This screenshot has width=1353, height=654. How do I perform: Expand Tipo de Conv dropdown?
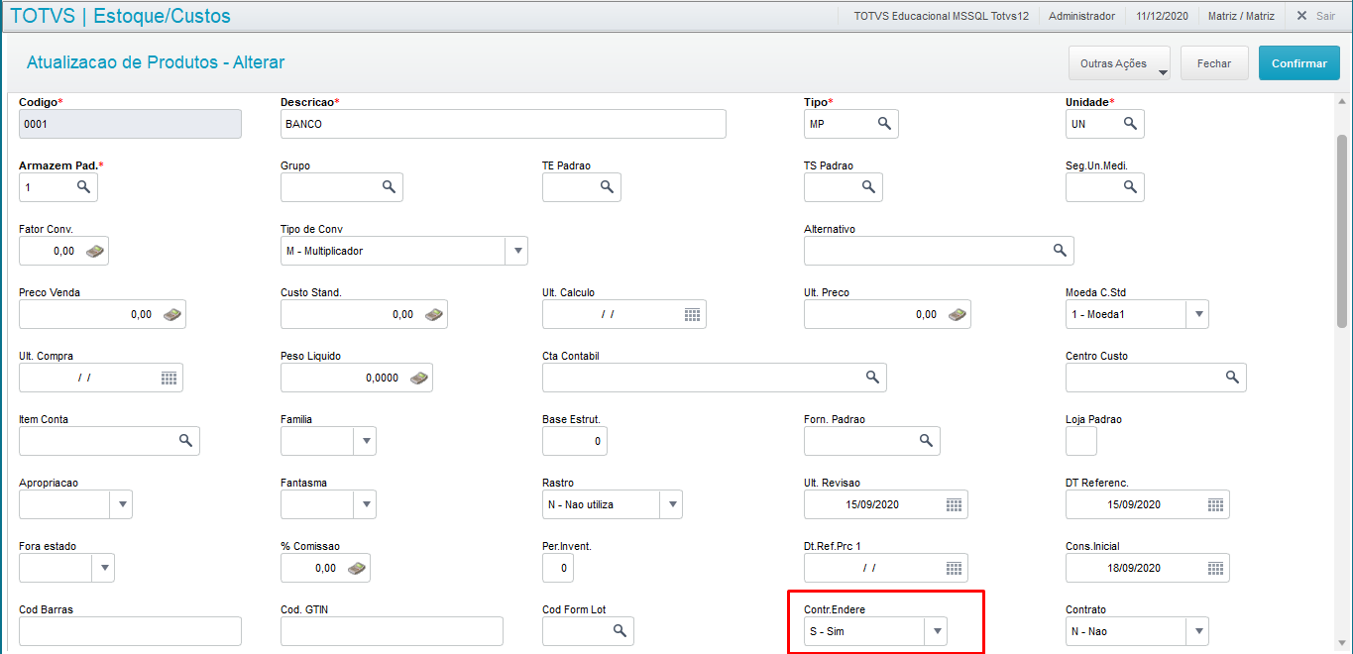tap(516, 251)
